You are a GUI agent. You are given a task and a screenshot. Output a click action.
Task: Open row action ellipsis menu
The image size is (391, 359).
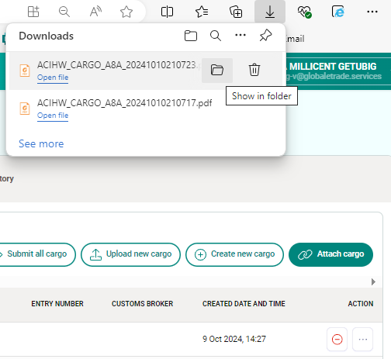coord(363,340)
